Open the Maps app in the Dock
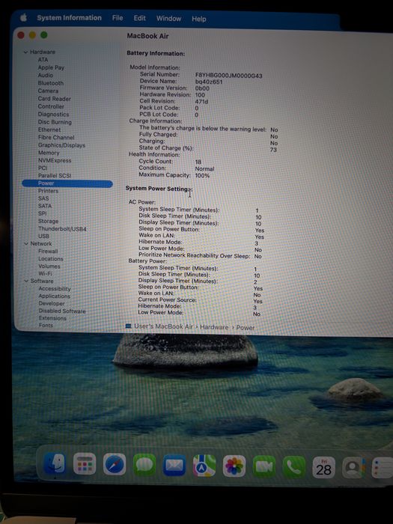 pos(204,466)
